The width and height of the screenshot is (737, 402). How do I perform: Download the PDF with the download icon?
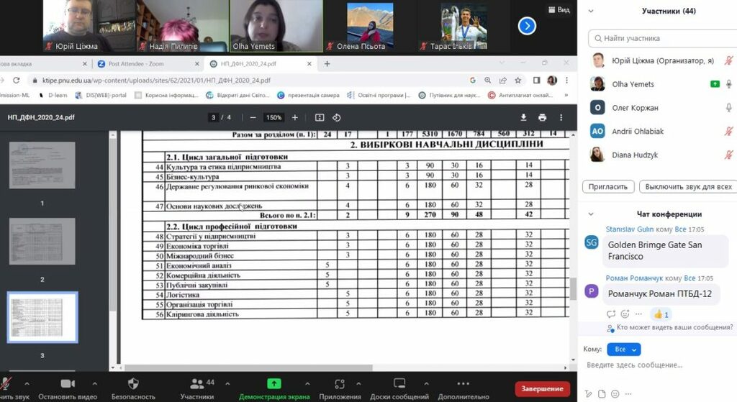point(524,117)
